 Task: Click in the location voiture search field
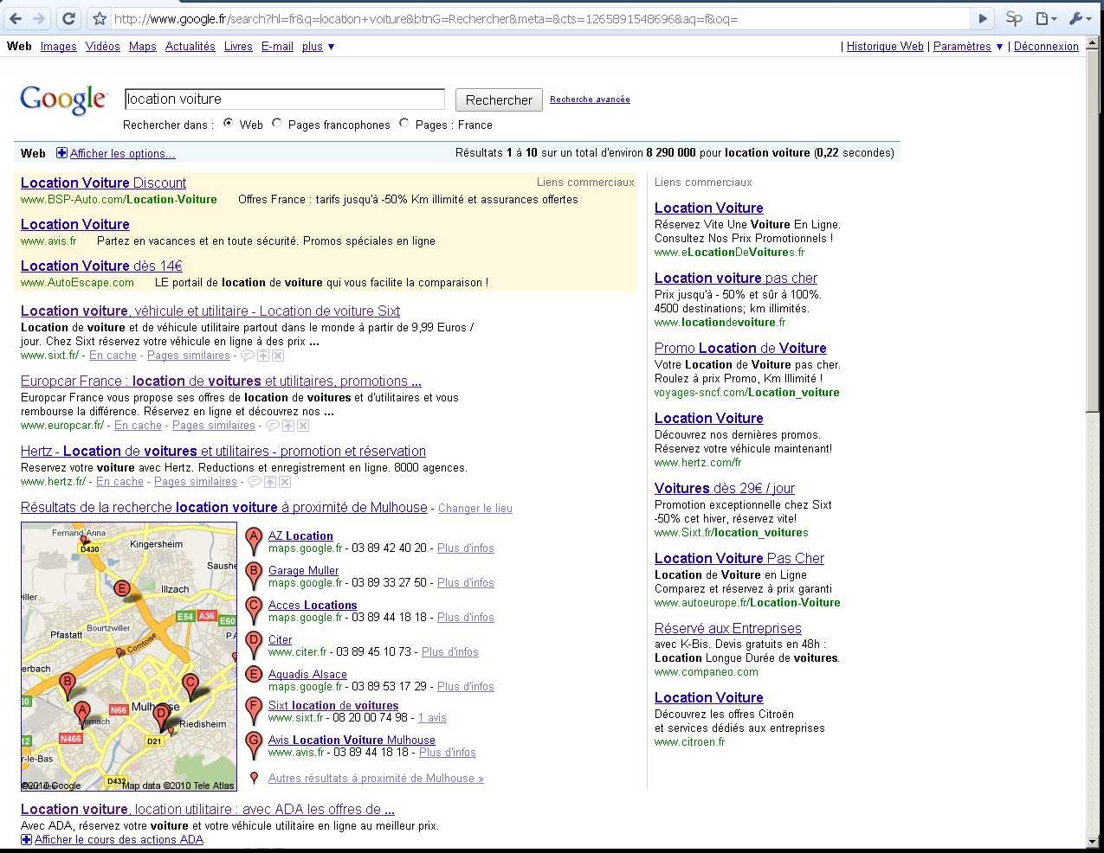pos(284,99)
